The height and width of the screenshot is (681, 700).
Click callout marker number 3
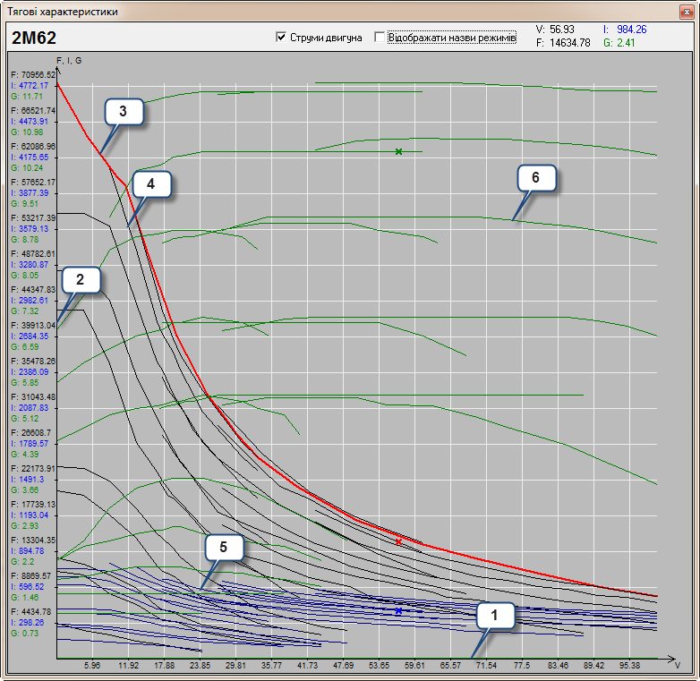124,112
